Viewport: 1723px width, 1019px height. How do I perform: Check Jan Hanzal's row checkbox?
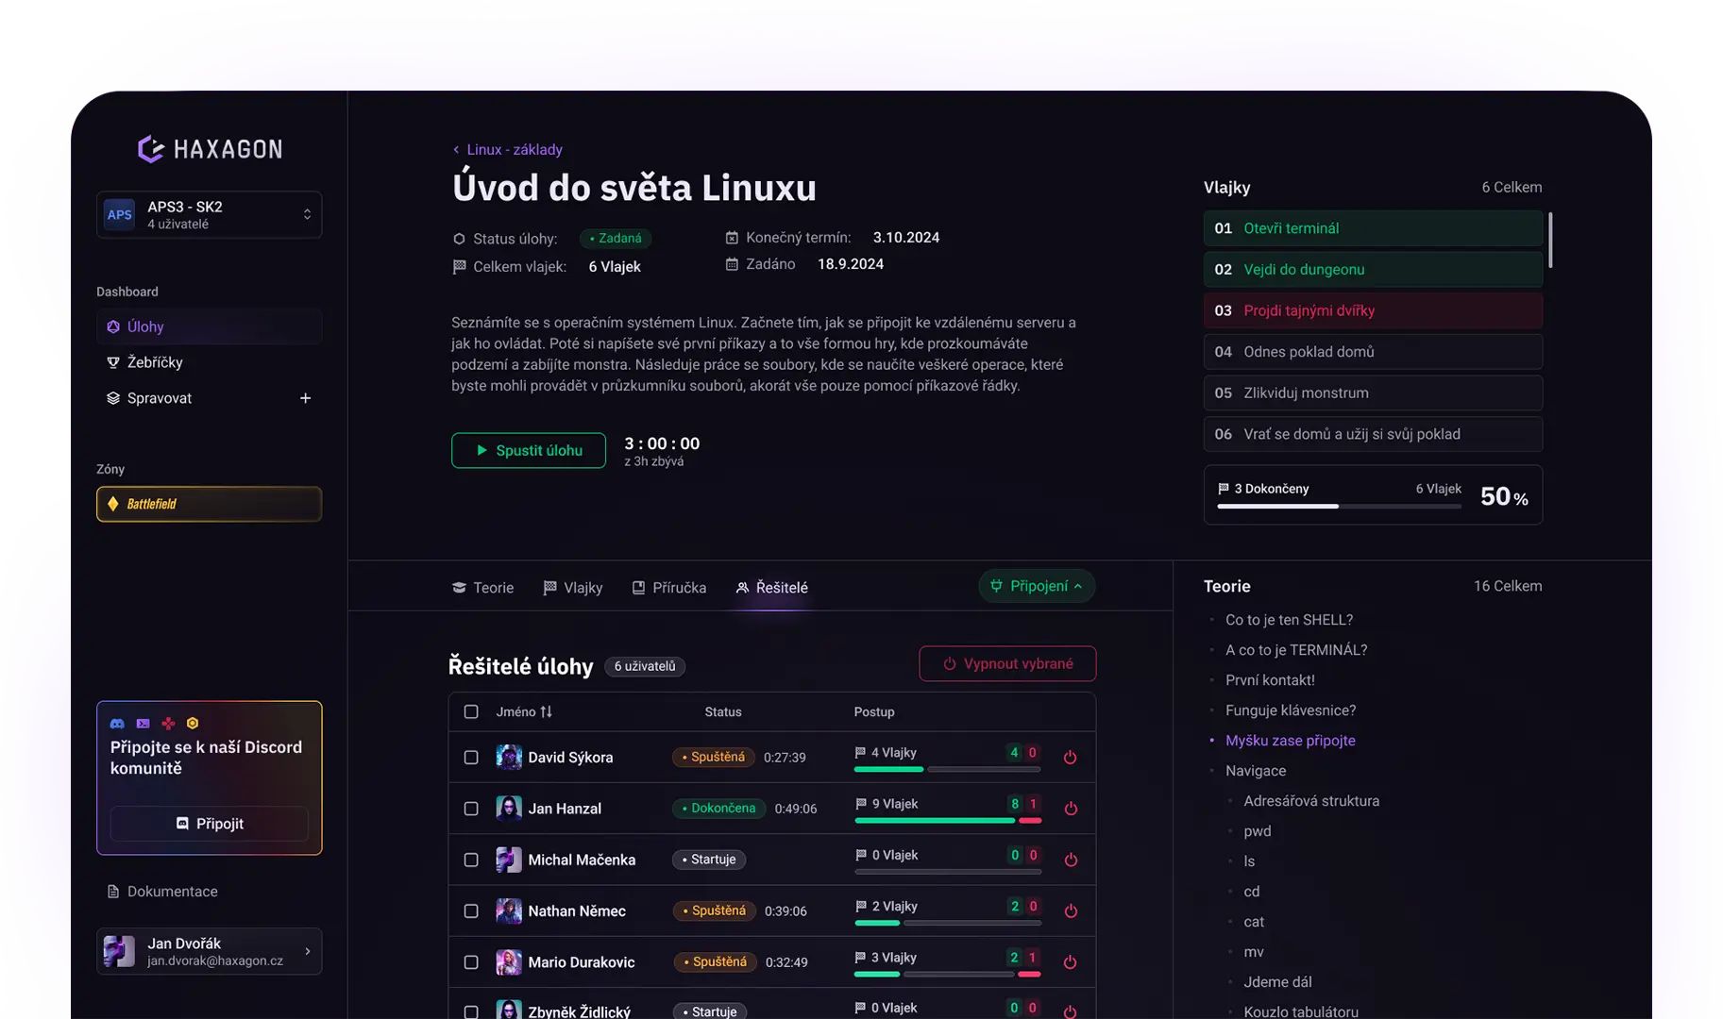471,809
